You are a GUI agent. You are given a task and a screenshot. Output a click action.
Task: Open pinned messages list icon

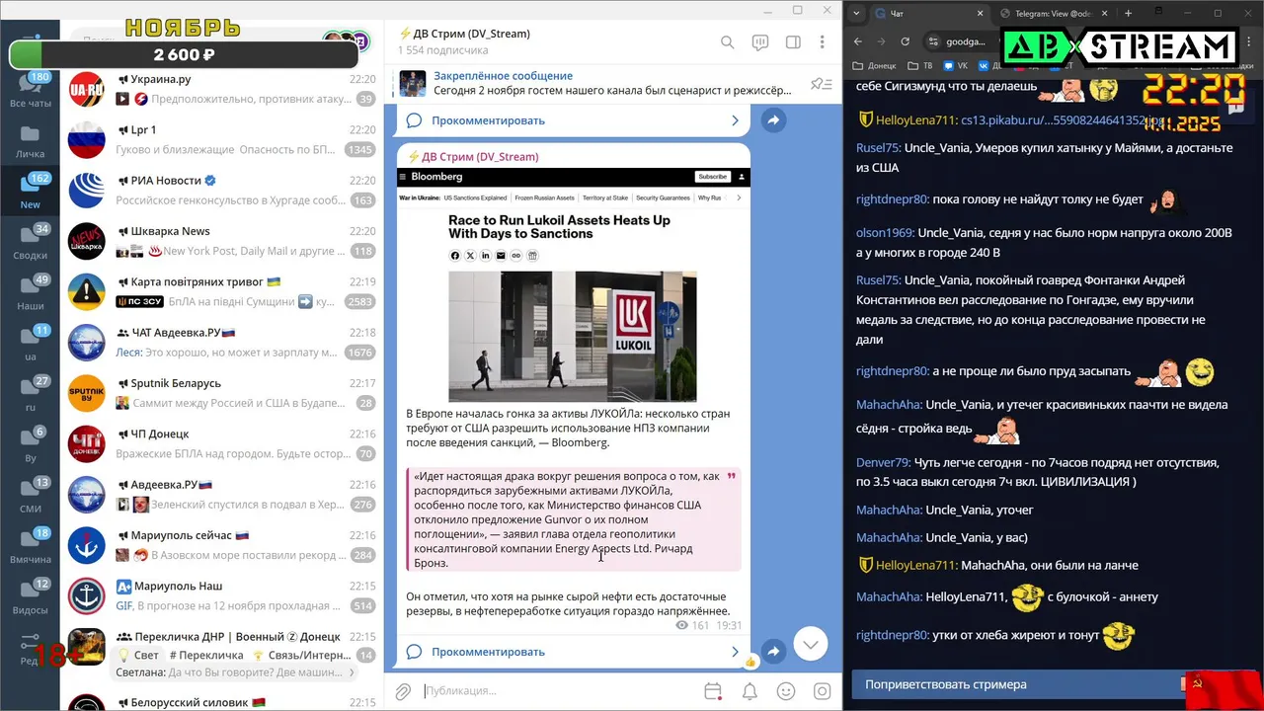tap(821, 84)
